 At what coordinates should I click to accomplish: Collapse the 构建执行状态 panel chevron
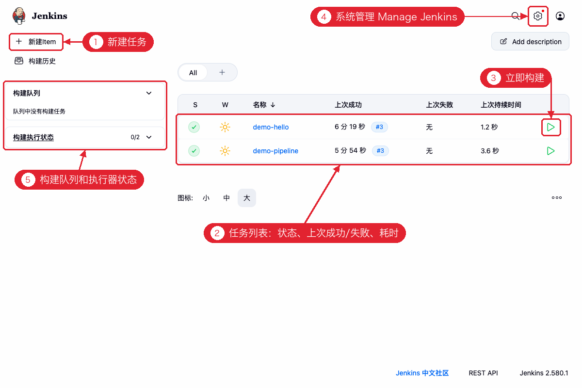[149, 137]
